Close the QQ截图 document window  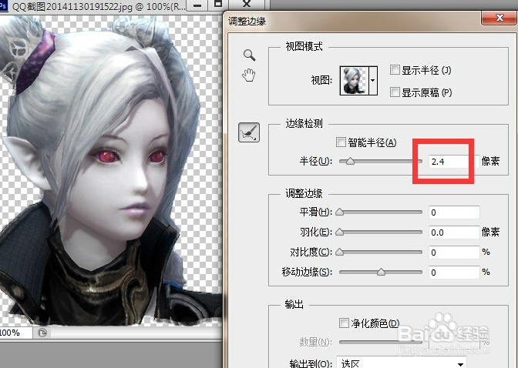click(x=247, y=5)
